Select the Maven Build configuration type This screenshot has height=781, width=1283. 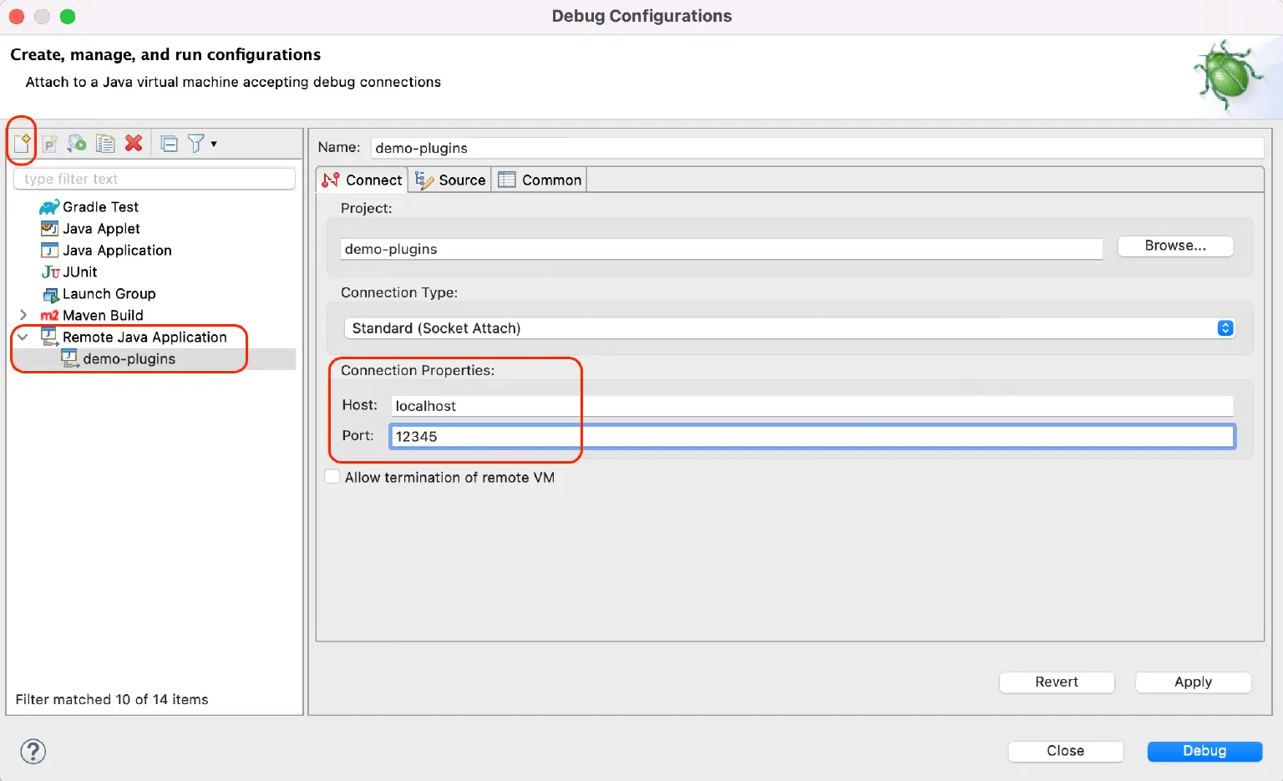[102, 315]
